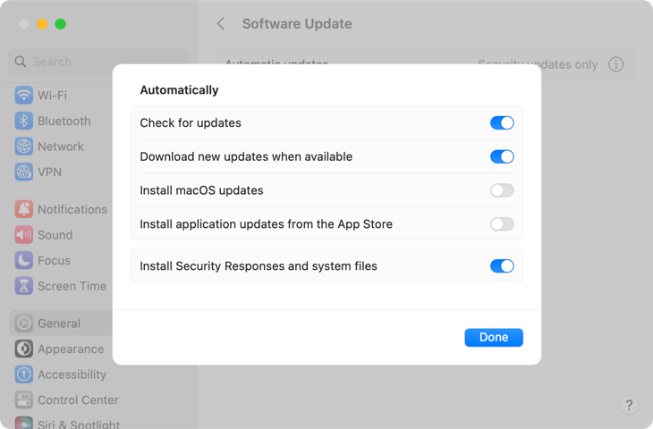Click the Accessibility icon

click(23, 375)
